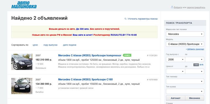This screenshot has height=104, width=210.
Task: Click the Автомалиновка site logo
Action: coord(24,5)
